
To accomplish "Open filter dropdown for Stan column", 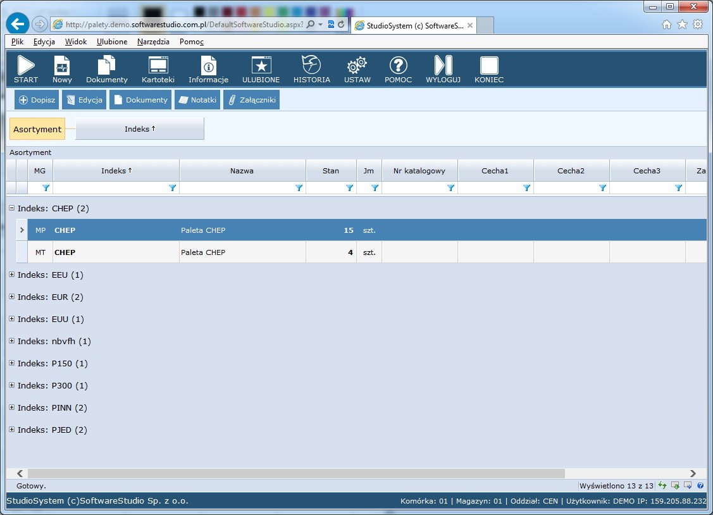I will tap(349, 188).
